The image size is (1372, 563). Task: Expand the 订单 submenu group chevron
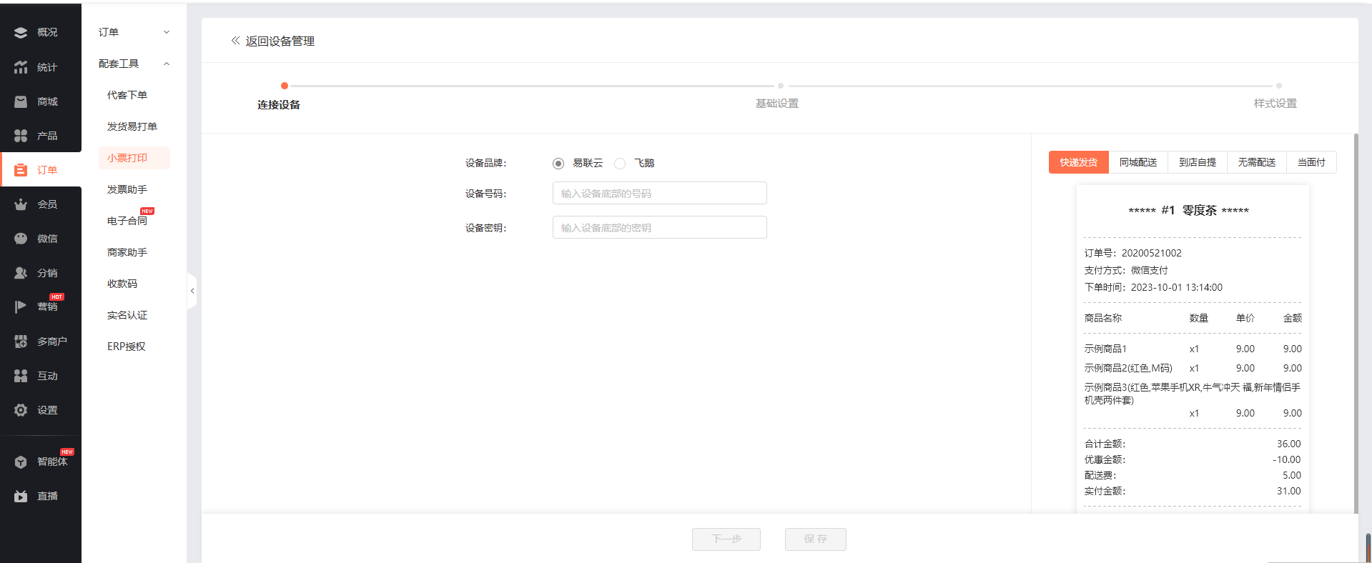(167, 32)
